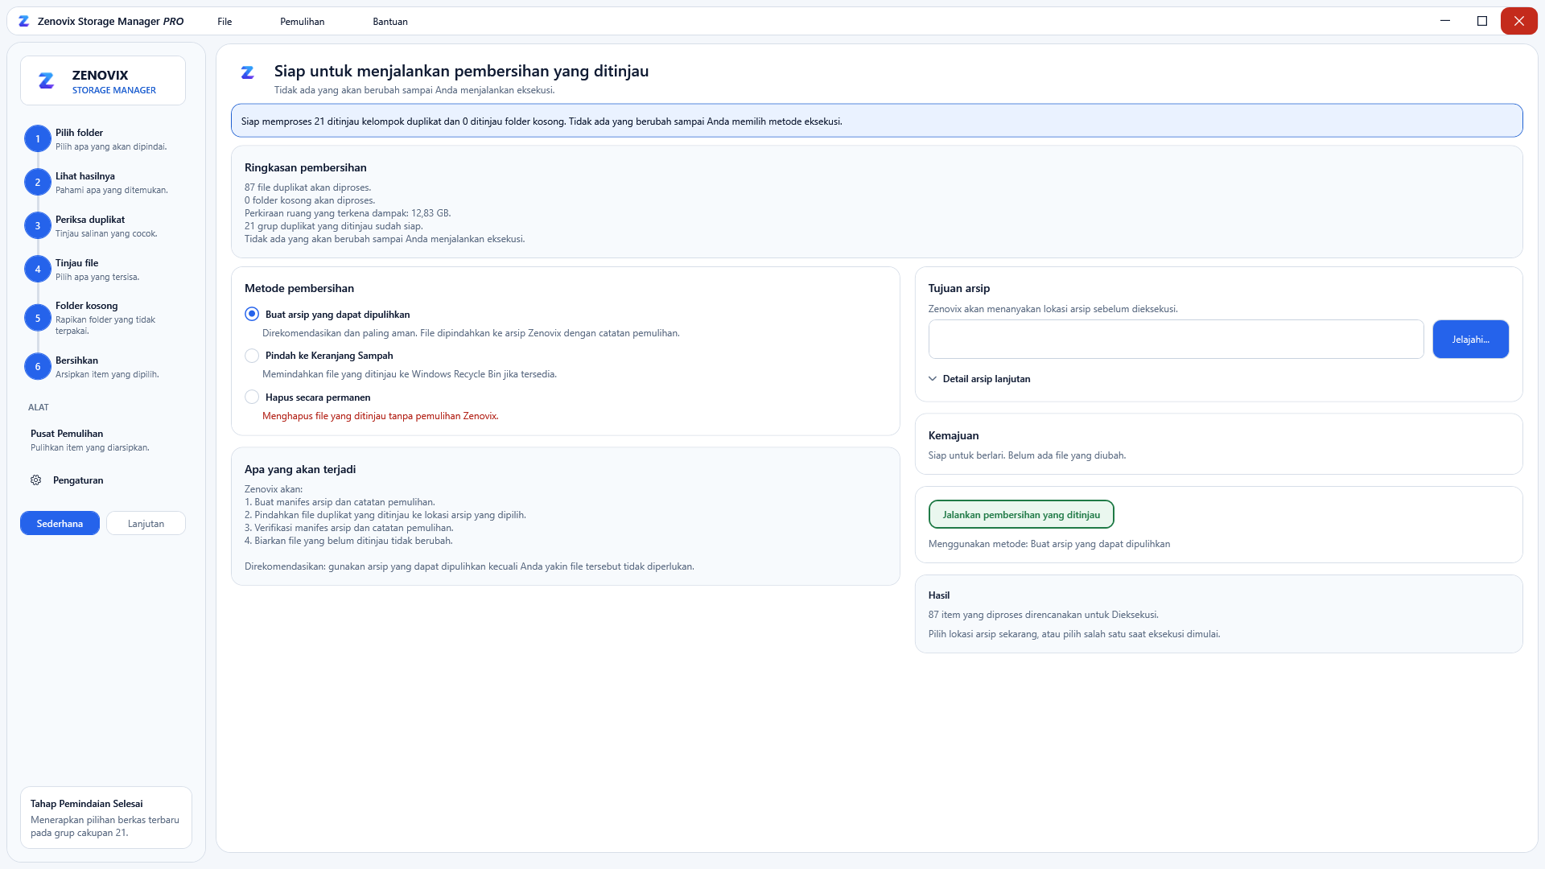The height and width of the screenshot is (869, 1545).
Task: Click Jelajahi button to browse archive location
Action: tap(1470, 340)
